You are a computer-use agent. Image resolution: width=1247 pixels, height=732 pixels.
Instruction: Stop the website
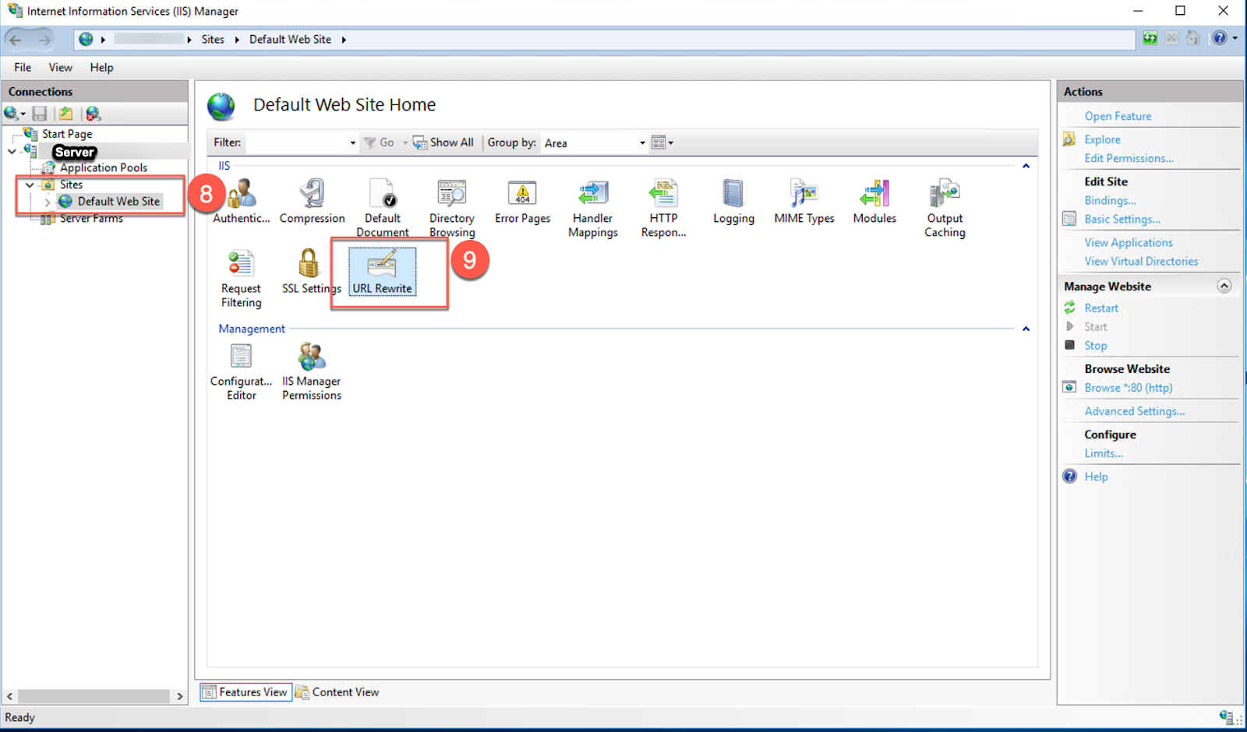click(1095, 345)
